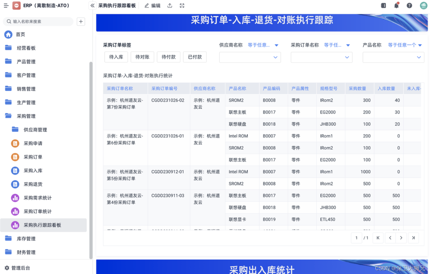Select order number CGDD231026-01

168,136
